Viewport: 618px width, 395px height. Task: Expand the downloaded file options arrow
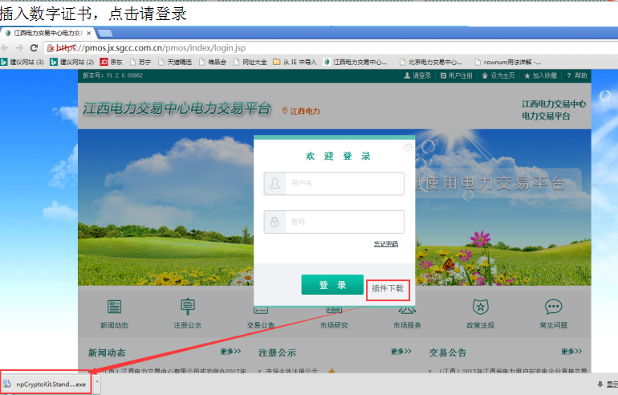coord(97,383)
